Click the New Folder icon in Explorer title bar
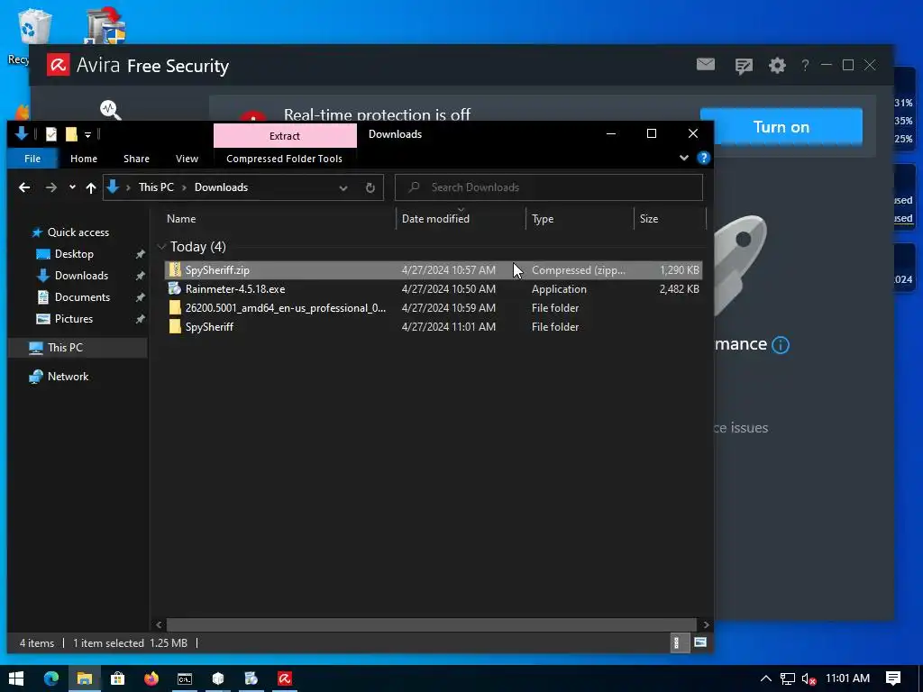The height and width of the screenshot is (692, 923). pos(71,135)
